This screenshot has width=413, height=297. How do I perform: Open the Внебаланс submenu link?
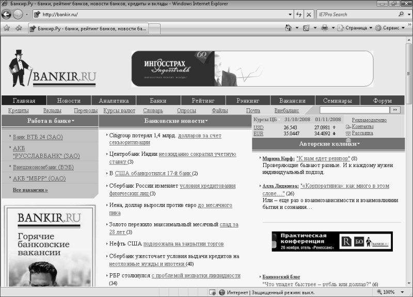click(287, 110)
